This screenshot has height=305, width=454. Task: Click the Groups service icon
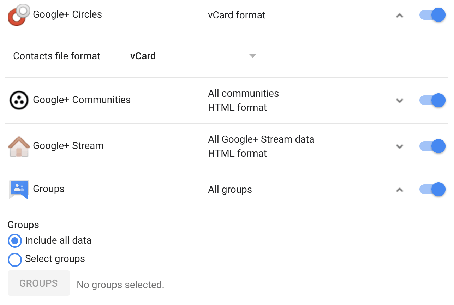coord(19,189)
